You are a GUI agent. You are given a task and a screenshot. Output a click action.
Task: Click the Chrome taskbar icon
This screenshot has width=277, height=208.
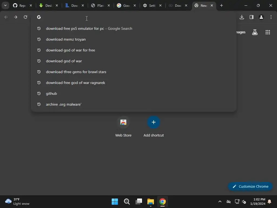(163, 201)
